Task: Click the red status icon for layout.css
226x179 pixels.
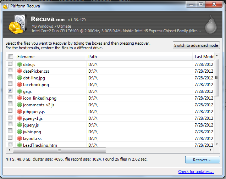Action: tap(20, 138)
